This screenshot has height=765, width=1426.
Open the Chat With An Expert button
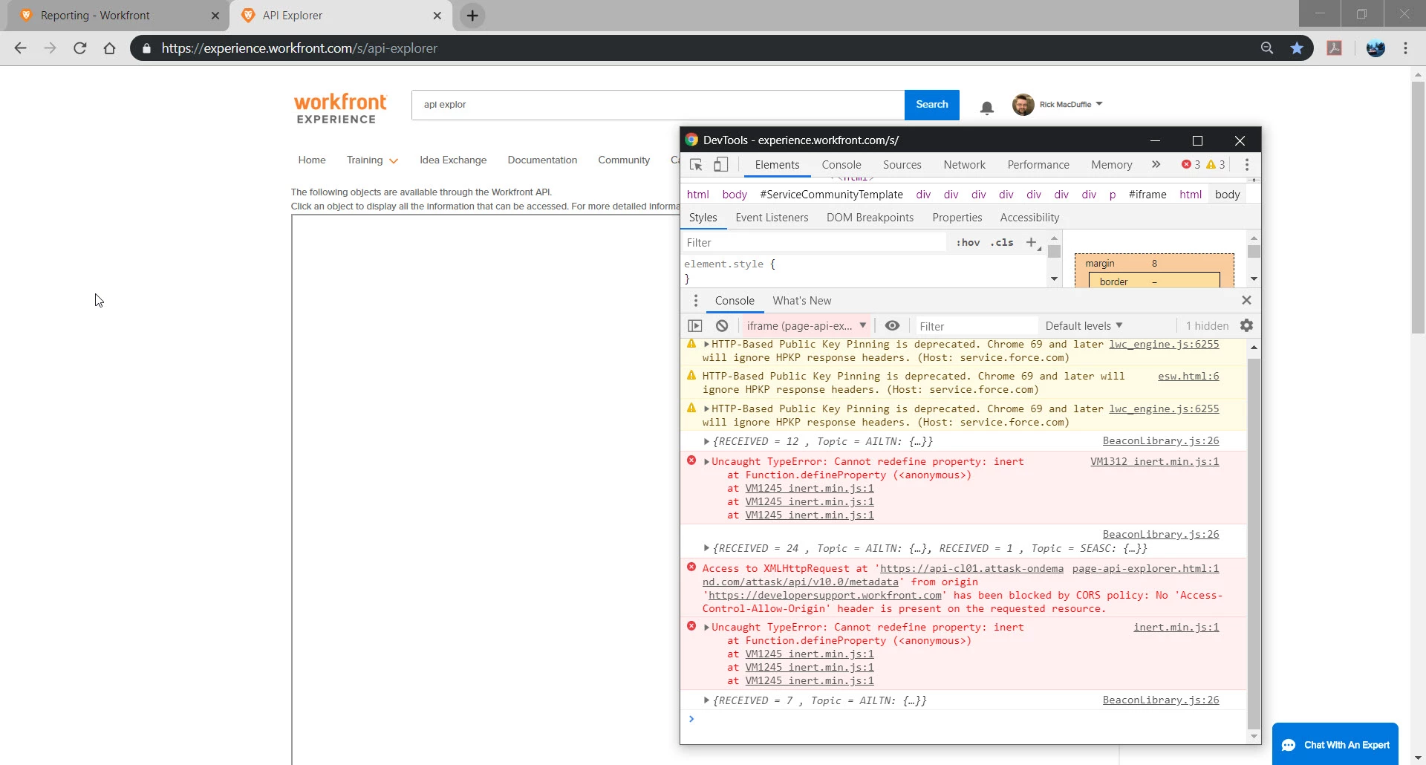click(x=1335, y=745)
